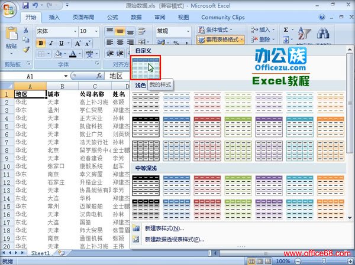Screen dimensions: 355x265
Task: Click the Office button logo
Action: click(9, 9)
